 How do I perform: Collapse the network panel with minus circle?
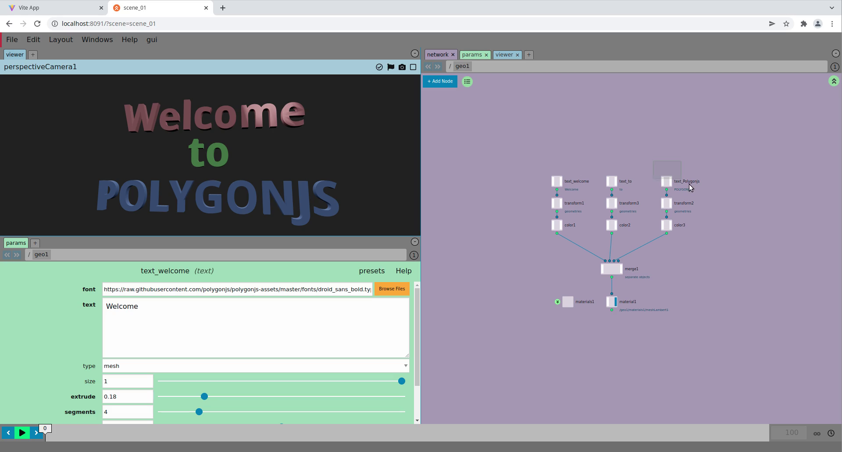coord(835,53)
